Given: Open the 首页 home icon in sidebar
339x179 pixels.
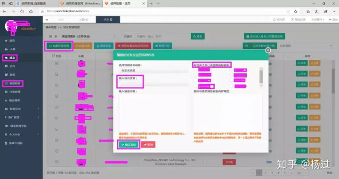Looking at the screenshot, I should [10, 40].
